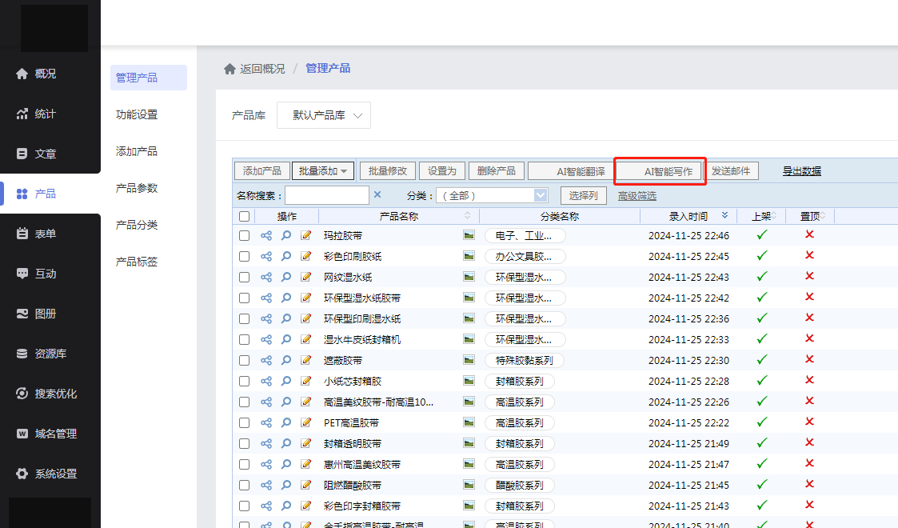Open 统计 in the left sidebar
This screenshot has height=528, width=898.
point(46,114)
